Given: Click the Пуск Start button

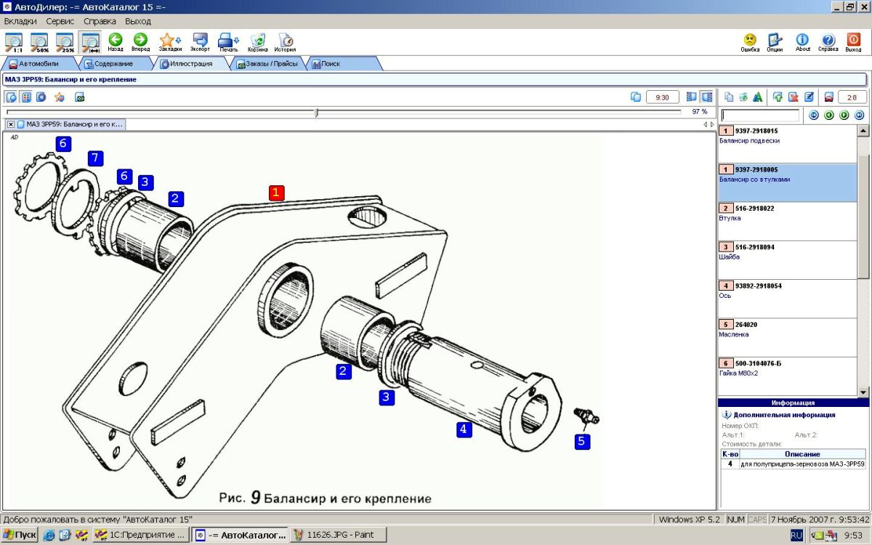Looking at the screenshot, I should (x=20, y=535).
